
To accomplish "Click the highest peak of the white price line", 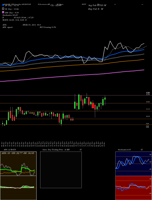I will click(110, 41).
